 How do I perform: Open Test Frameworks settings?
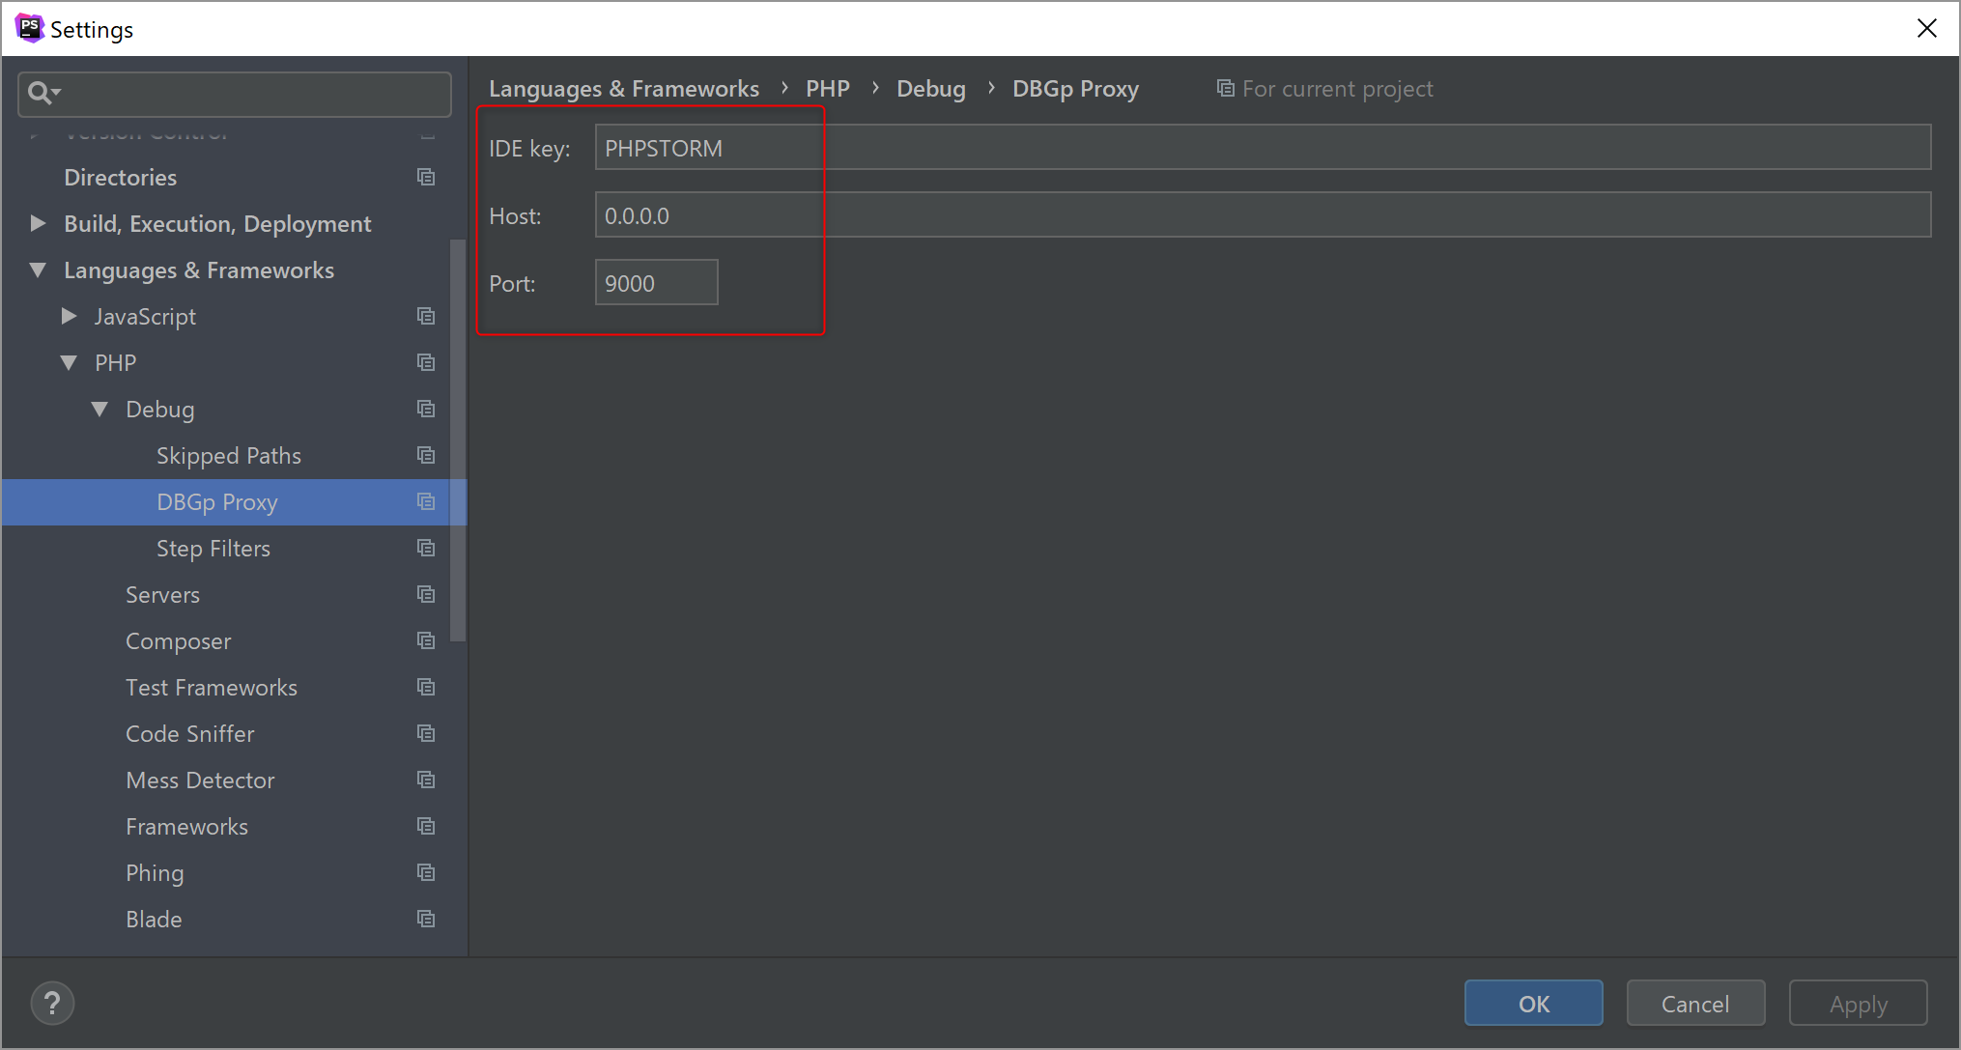[211, 687]
